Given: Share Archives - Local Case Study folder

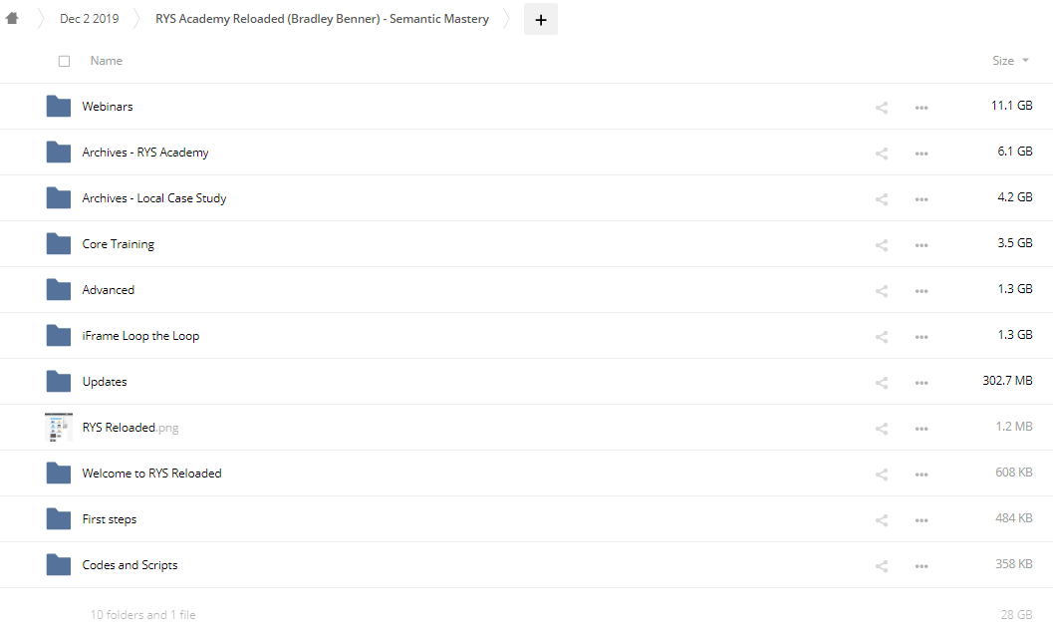Looking at the screenshot, I should [x=882, y=199].
